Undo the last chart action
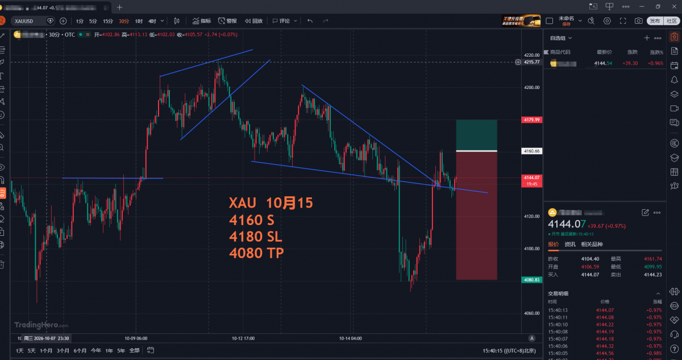The image size is (682, 360). (x=310, y=21)
